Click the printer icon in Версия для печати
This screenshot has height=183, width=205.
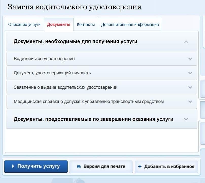click(x=79, y=167)
